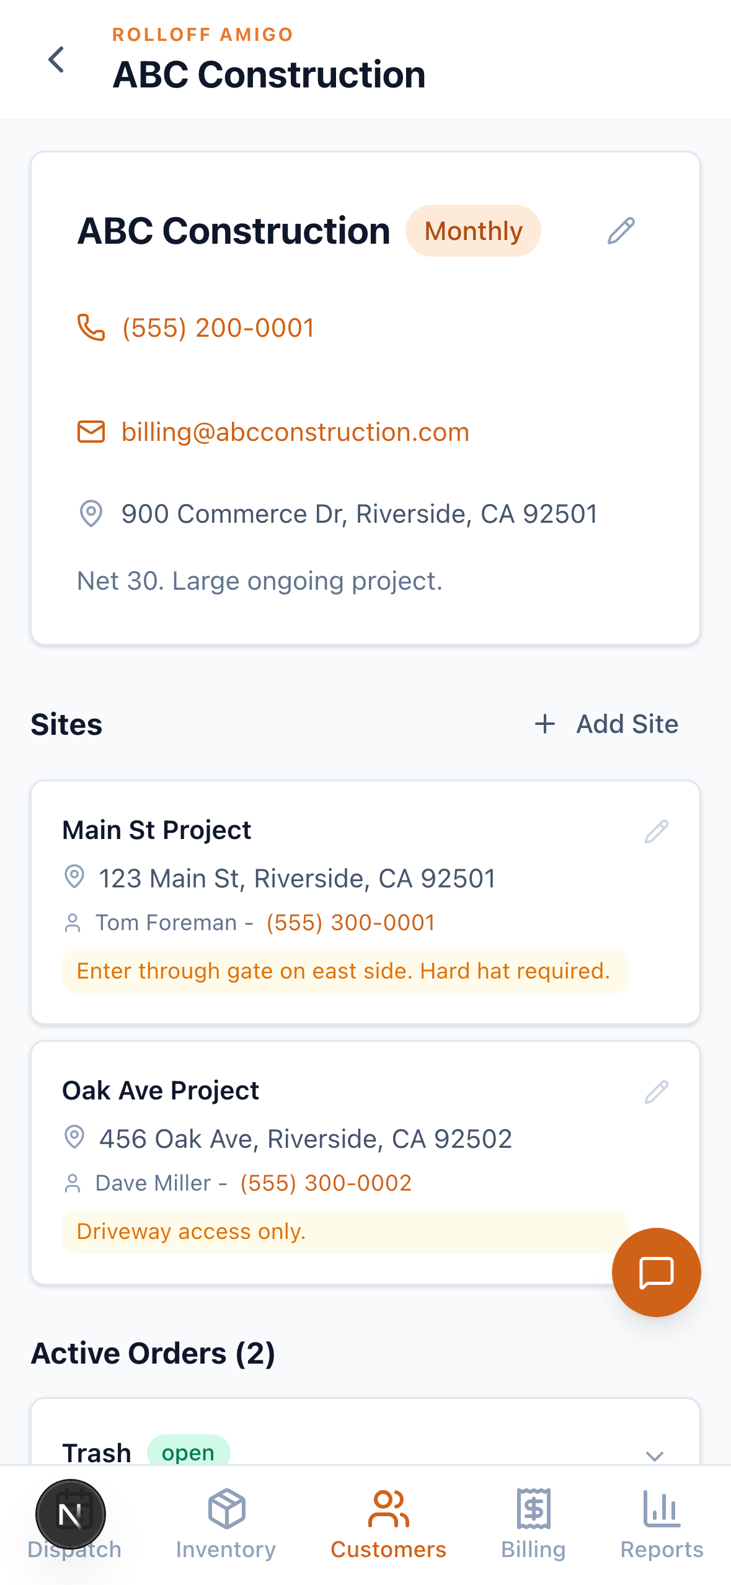Switch to the Billing tab
731x1585 pixels.
point(533,1524)
